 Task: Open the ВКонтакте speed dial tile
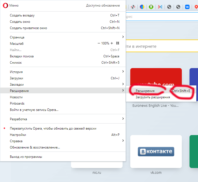point(156,152)
